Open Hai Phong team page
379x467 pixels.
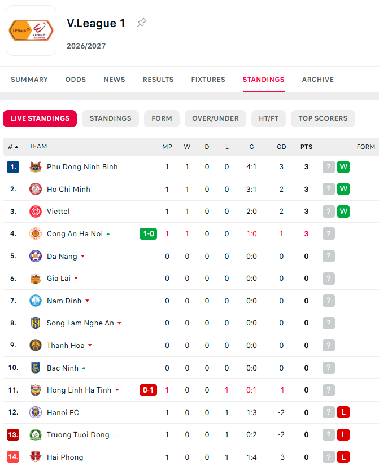pos(65,457)
